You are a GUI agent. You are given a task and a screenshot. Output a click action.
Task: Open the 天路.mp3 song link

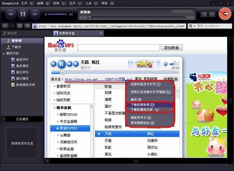(99, 79)
